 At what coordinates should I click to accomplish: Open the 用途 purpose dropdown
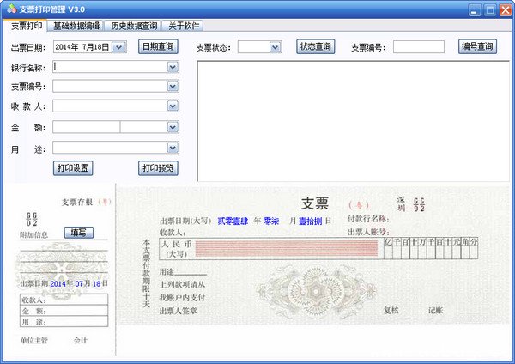click(173, 148)
